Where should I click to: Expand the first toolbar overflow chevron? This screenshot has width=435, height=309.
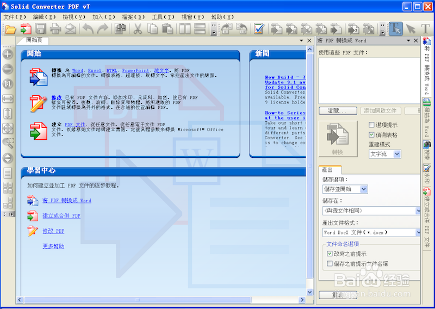214,29
